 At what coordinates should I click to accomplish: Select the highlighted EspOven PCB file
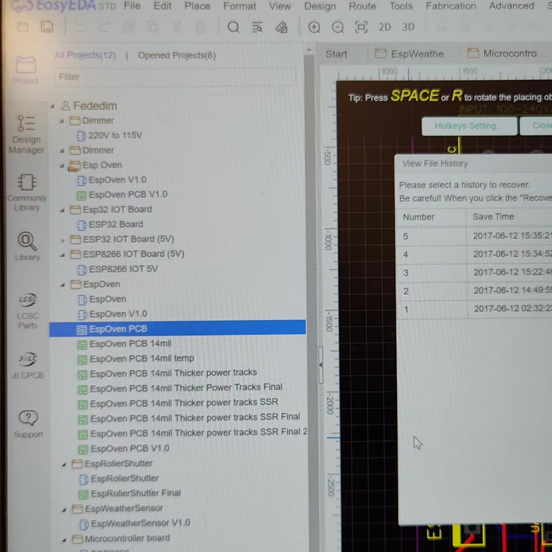(177, 329)
